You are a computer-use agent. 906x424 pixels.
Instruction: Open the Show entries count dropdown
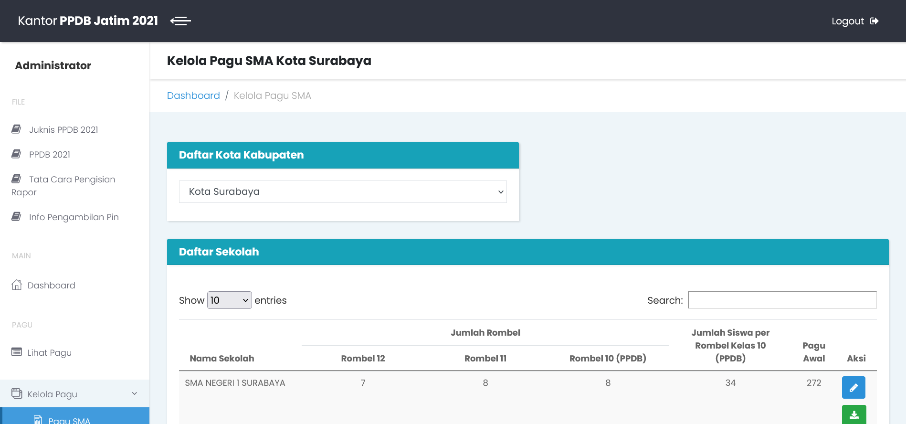pos(229,300)
